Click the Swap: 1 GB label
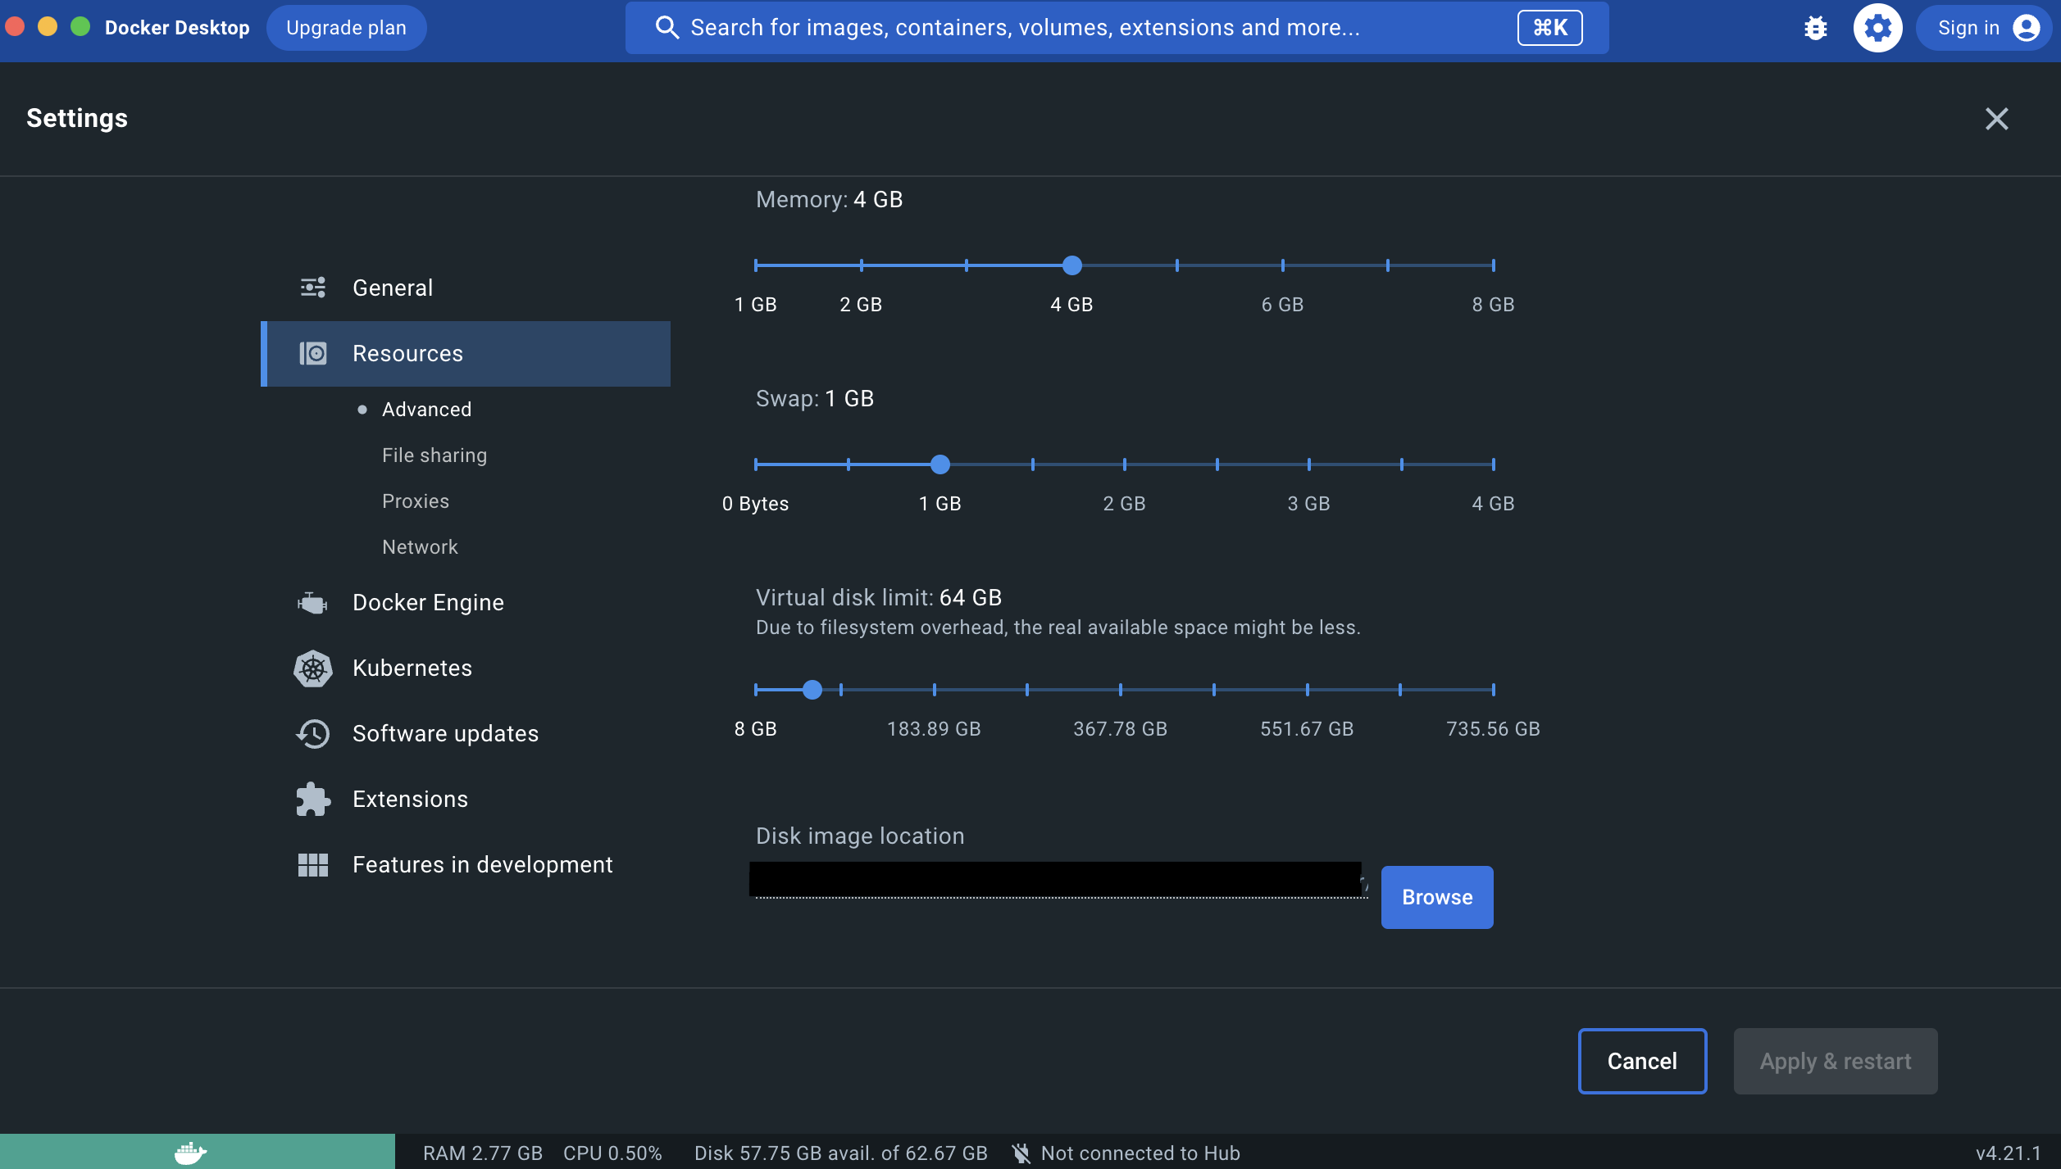This screenshot has width=2061, height=1169. click(815, 399)
